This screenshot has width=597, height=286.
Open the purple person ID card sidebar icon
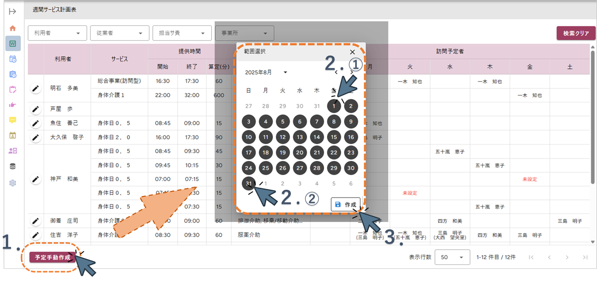click(x=12, y=151)
